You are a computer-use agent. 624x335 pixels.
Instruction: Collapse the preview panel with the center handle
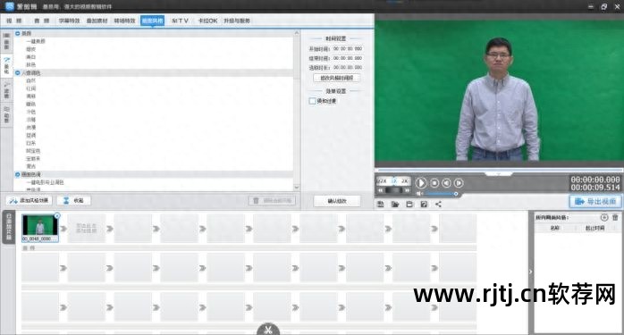[x=498, y=174]
